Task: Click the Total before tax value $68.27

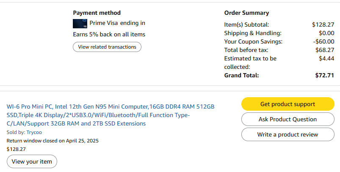Action: coord(325,50)
